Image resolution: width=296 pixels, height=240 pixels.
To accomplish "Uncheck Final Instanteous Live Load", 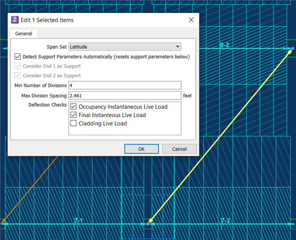I will click(x=73, y=115).
